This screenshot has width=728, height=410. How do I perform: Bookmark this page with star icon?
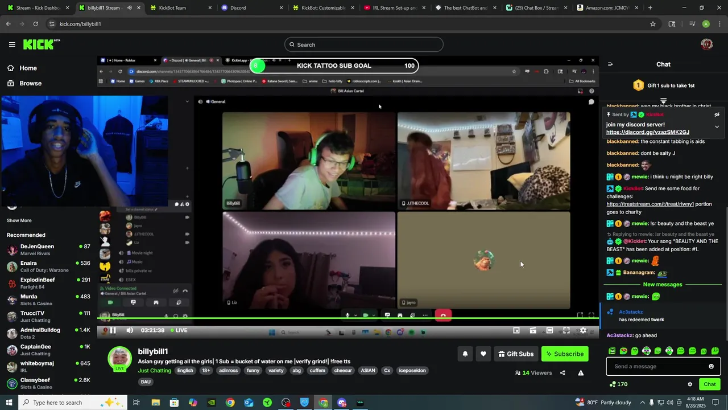[x=653, y=24]
